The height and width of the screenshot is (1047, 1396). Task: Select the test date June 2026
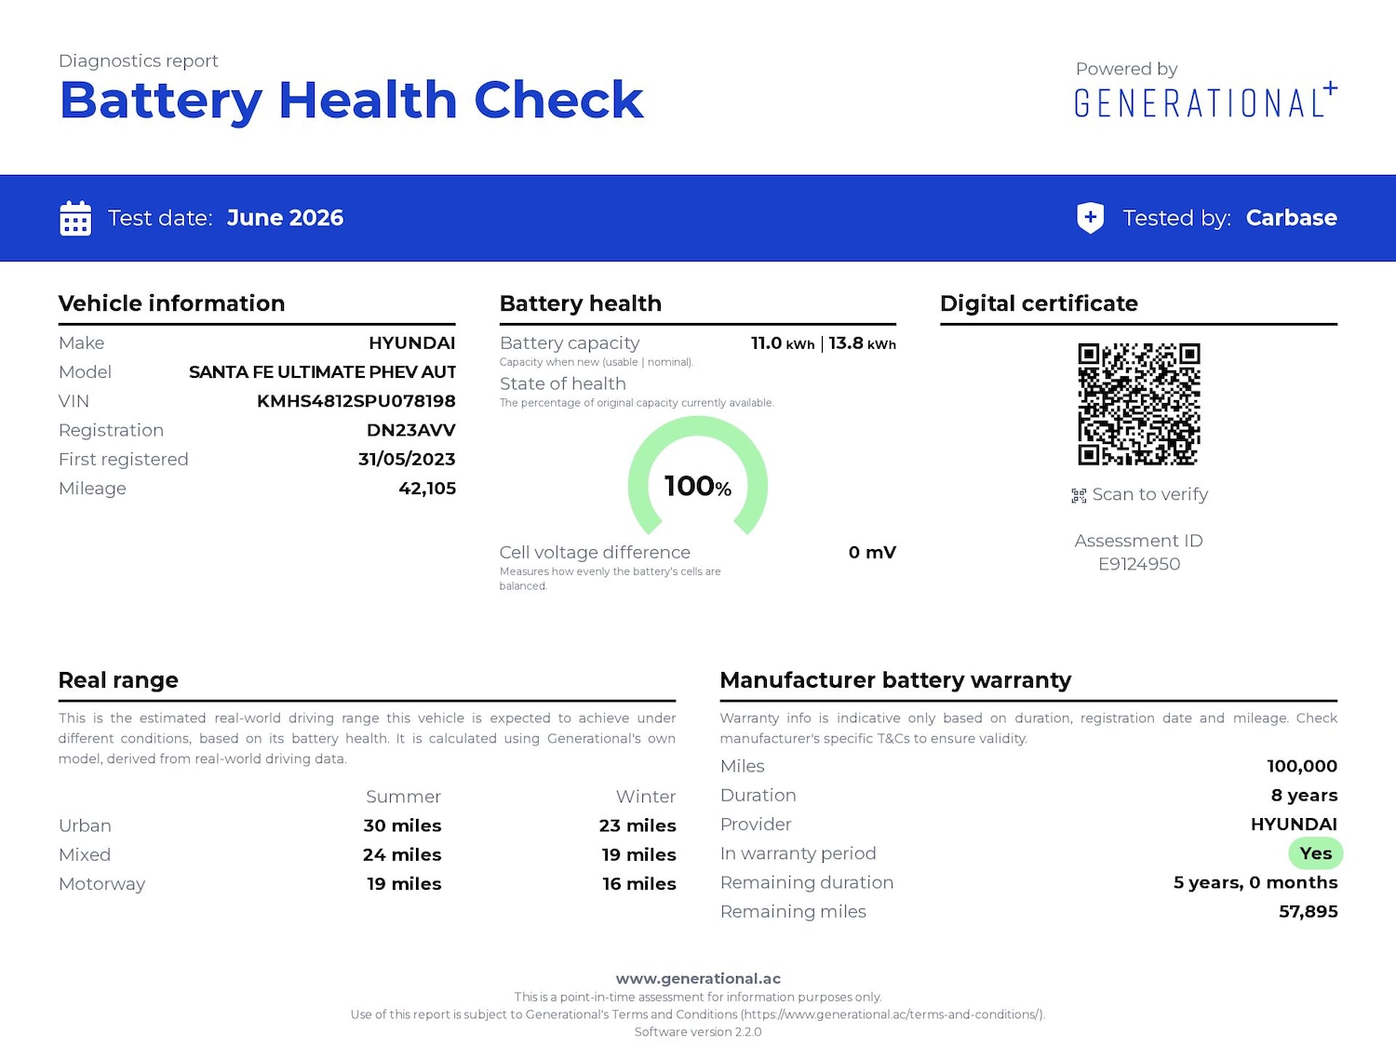(285, 218)
